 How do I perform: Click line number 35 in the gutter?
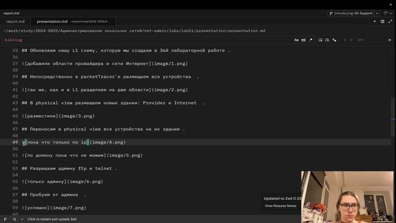tap(15, 51)
